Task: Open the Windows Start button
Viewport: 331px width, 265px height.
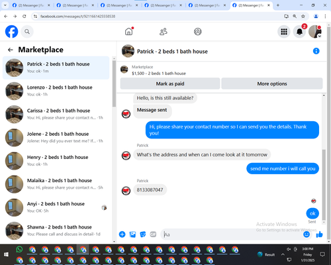Action: tap(6, 254)
